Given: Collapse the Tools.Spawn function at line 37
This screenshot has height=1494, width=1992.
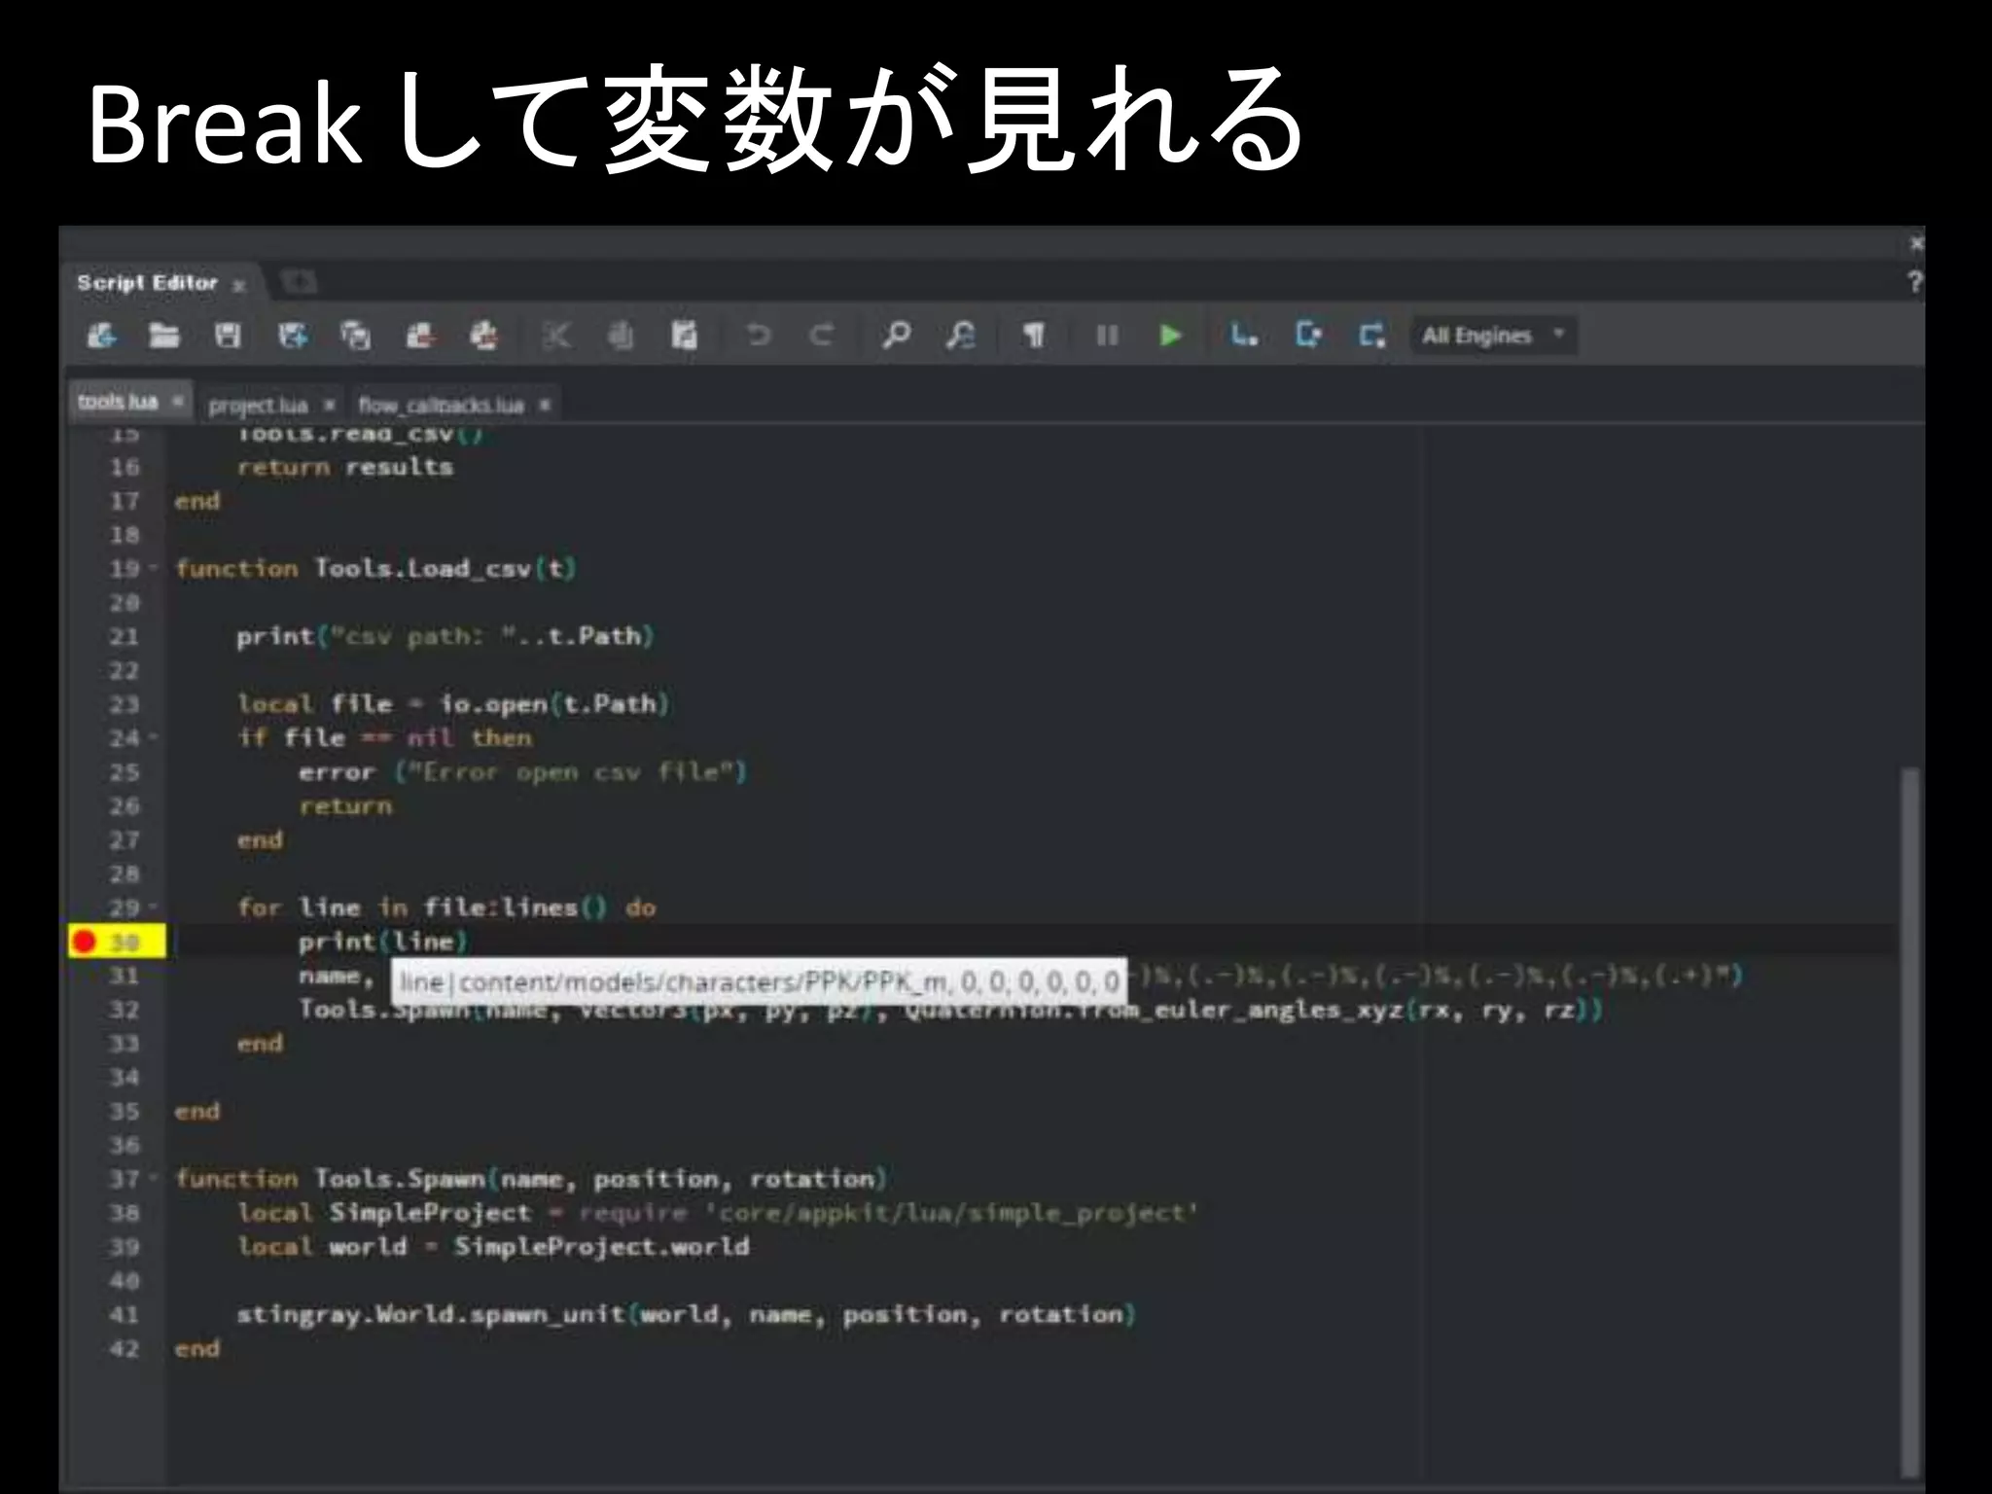Looking at the screenshot, I should point(153,1179).
